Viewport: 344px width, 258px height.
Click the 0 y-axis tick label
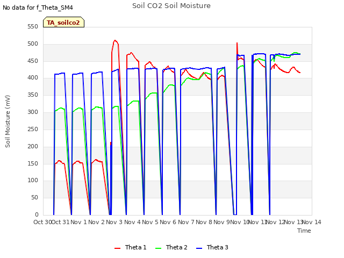pyautogui.click(x=37, y=214)
